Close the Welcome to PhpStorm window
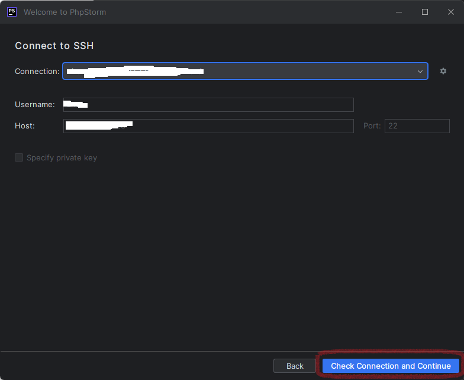 point(451,12)
